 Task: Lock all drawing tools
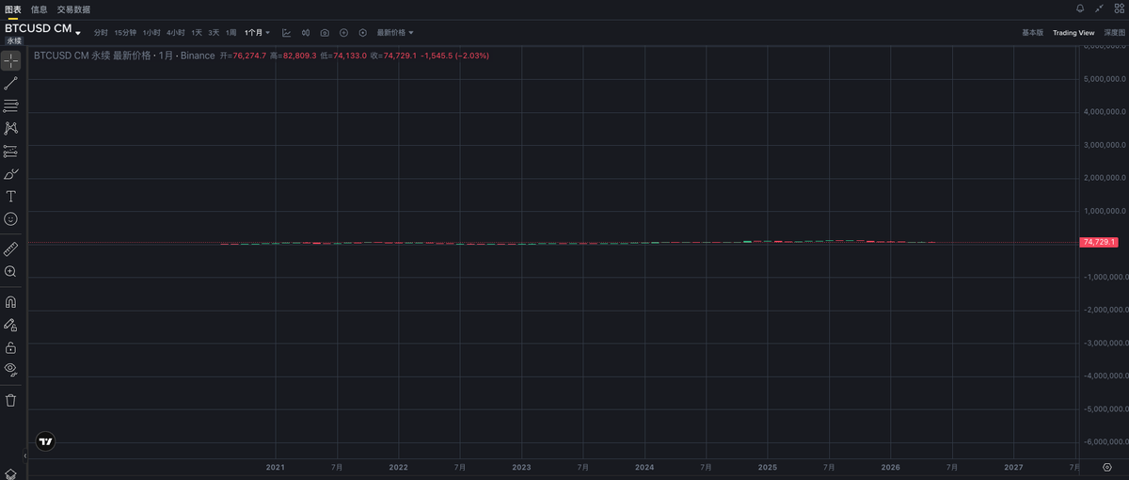coord(10,347)
